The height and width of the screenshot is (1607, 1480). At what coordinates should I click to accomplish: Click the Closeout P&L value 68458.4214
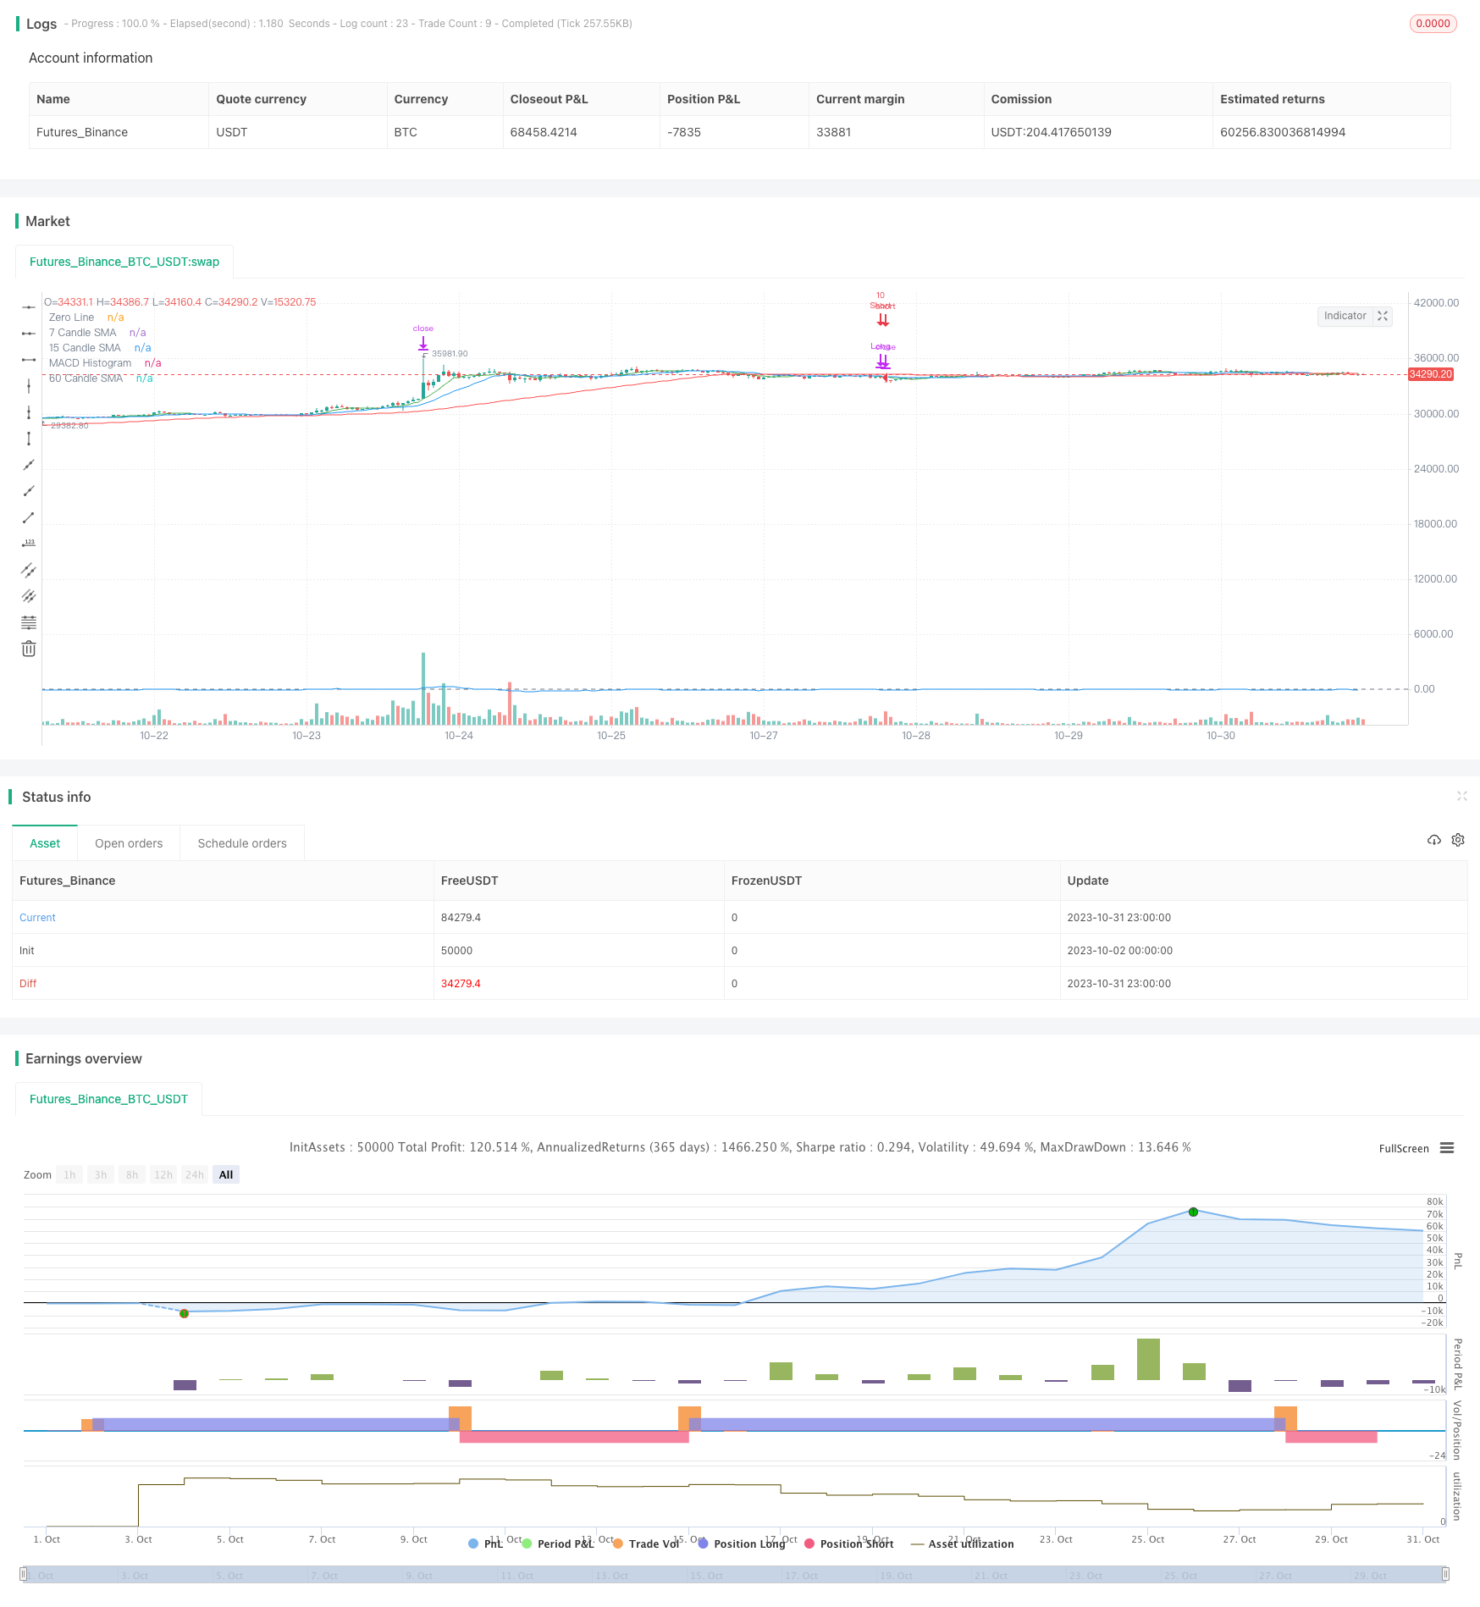coord(544,132)
